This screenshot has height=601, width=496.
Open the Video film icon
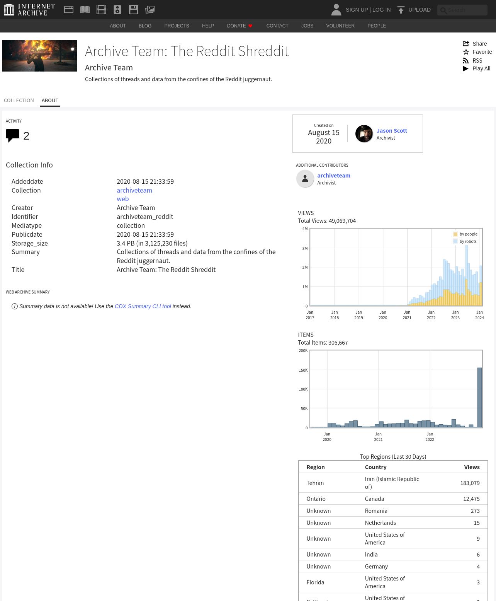(x=101, y=10)
